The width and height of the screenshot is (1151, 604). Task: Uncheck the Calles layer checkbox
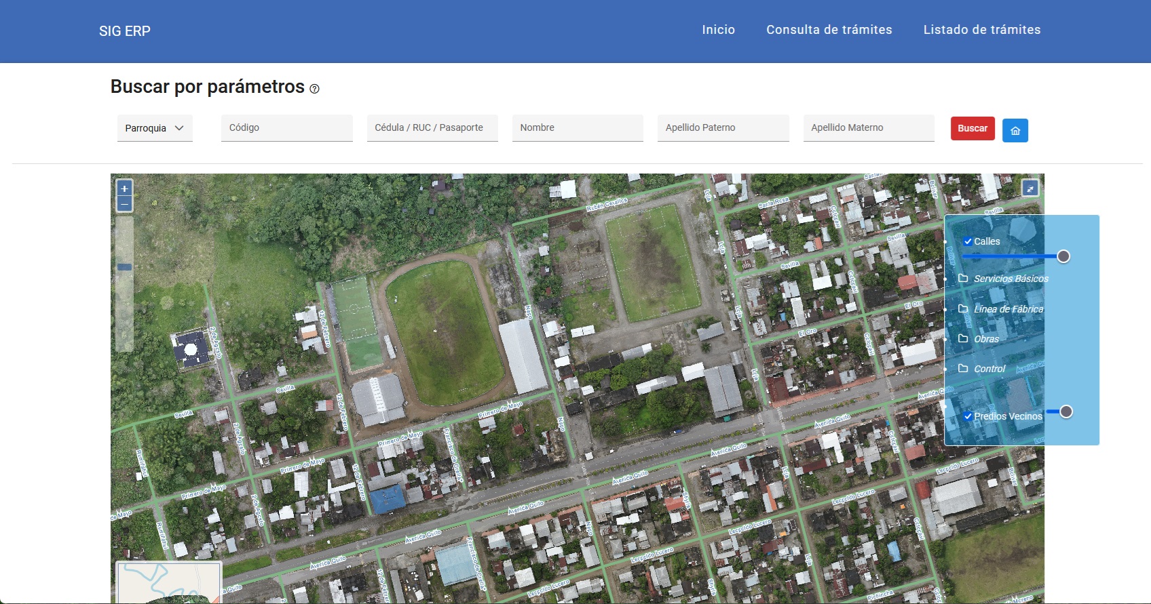[968, 241]
